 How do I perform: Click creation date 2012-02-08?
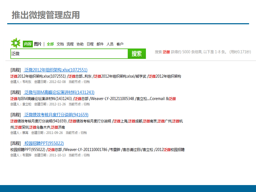pyautogui.click(x=58, y=82)
